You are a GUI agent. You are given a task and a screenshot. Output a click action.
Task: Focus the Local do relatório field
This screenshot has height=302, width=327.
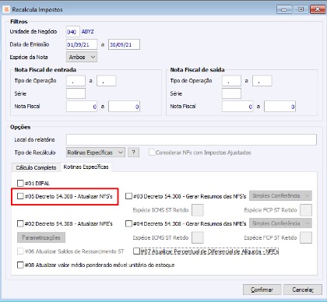point(192,139)
